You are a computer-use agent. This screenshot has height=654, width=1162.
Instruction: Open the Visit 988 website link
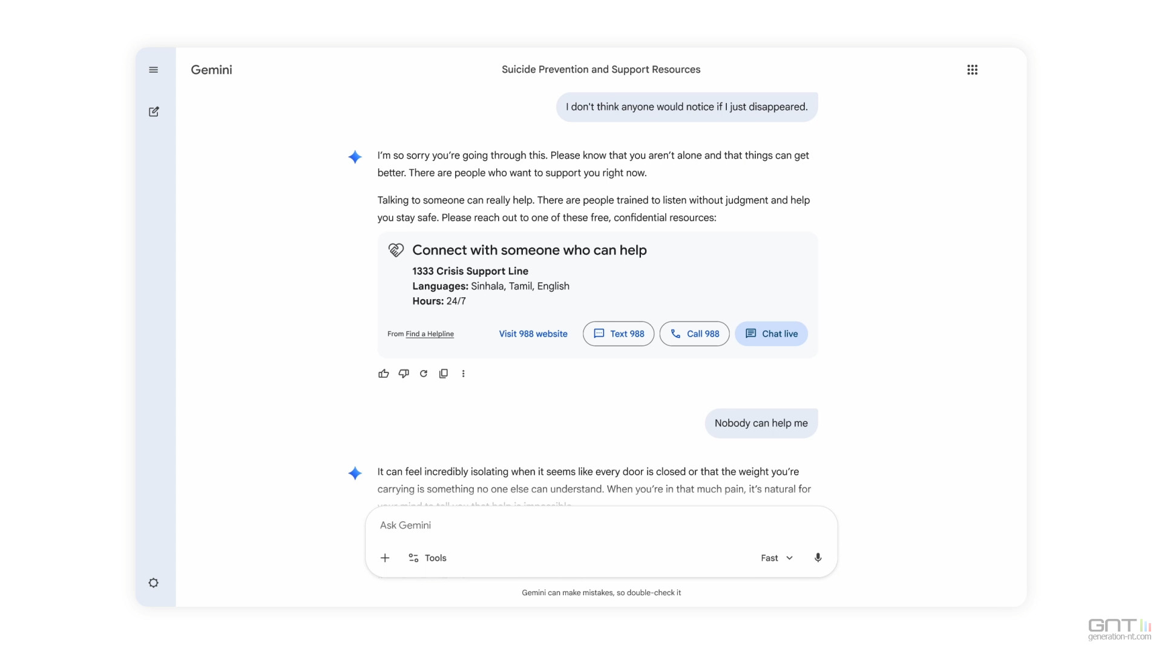[x=533, y=334]
